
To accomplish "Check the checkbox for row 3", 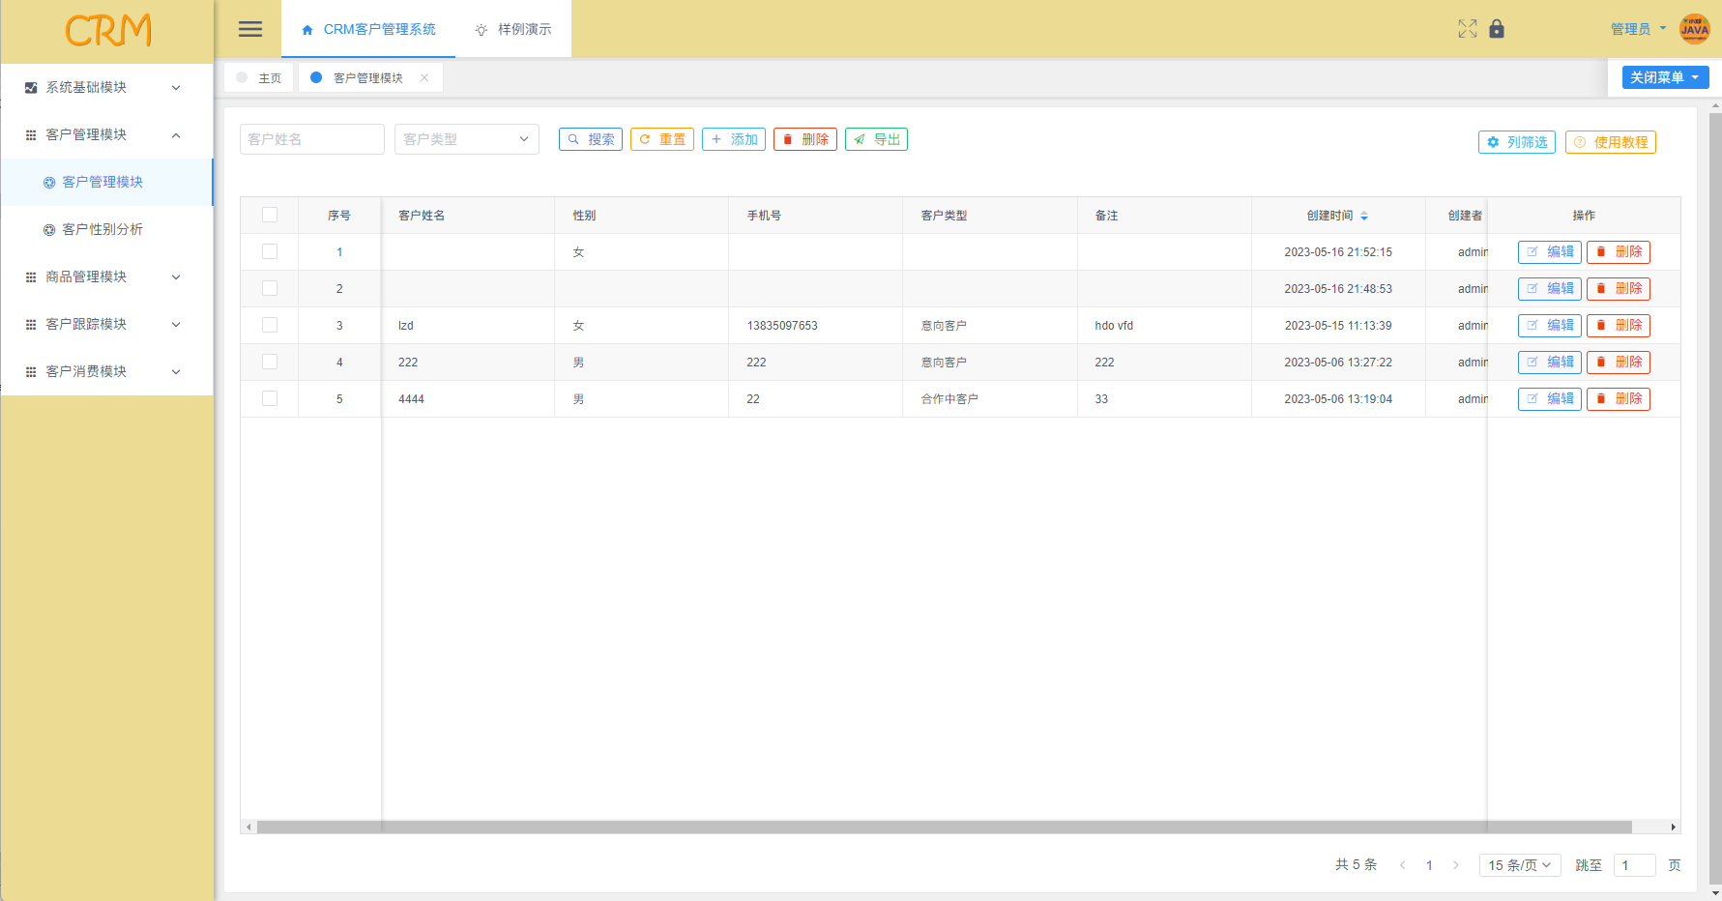I will click(270, 326).
